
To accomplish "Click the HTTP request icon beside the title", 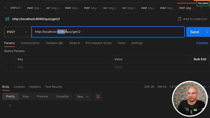I will [7, 19].
